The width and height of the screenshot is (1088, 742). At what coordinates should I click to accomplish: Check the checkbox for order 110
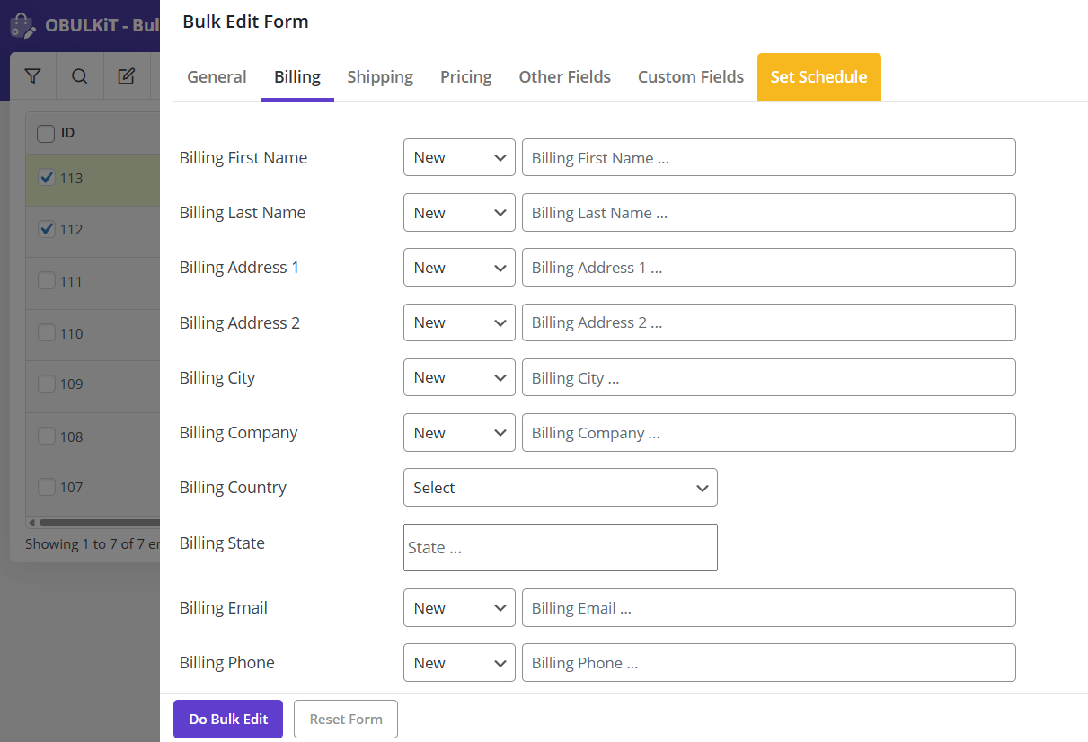47,333
